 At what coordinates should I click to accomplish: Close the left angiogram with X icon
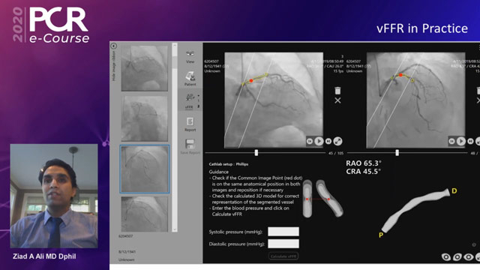tap(337, 100)
